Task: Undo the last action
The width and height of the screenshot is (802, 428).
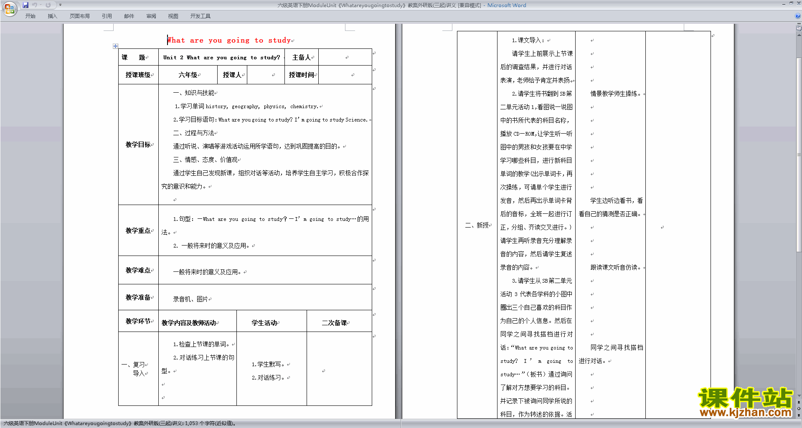Action: coord(35,5)
